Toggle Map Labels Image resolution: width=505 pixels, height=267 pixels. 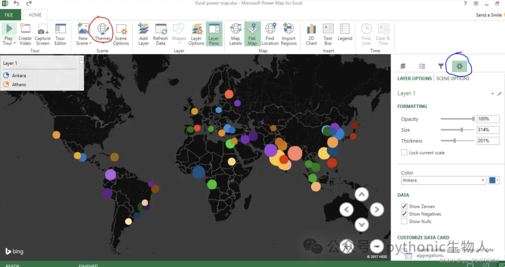pyautogui.click(x=236, y=34)
